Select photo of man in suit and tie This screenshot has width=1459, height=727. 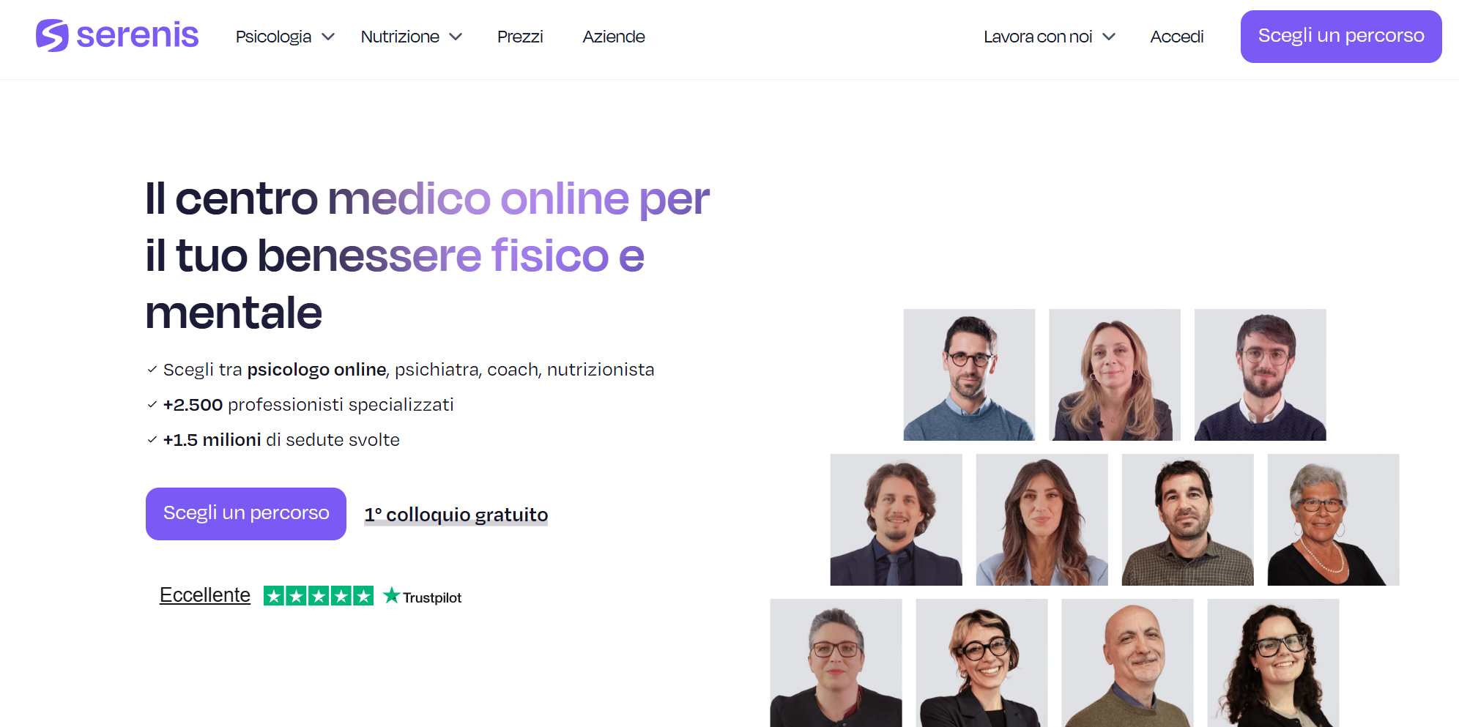896,520
